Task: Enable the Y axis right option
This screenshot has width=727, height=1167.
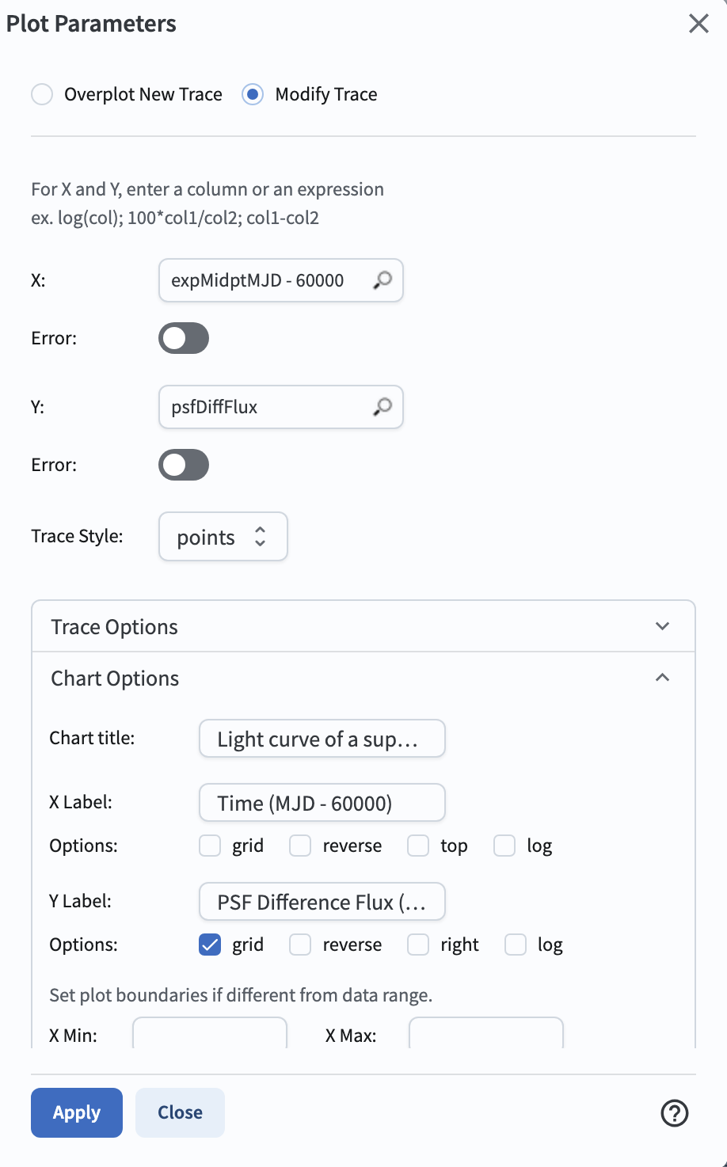Action: point(418,945)
